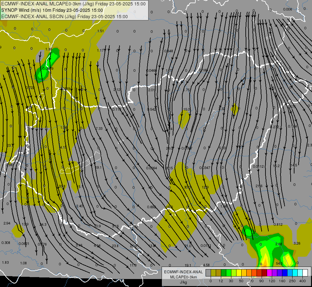Click the map value 21.6
The width and height of the screenshot is (312, 287).
click(259, 186)
